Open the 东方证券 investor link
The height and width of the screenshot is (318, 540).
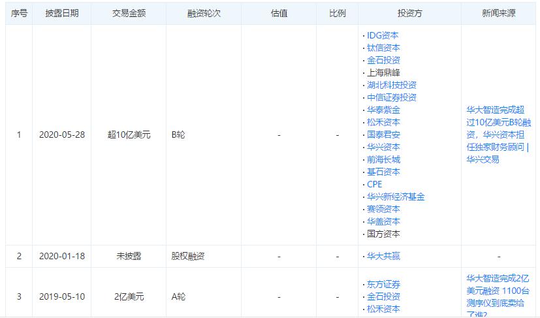tap(383, 284)
